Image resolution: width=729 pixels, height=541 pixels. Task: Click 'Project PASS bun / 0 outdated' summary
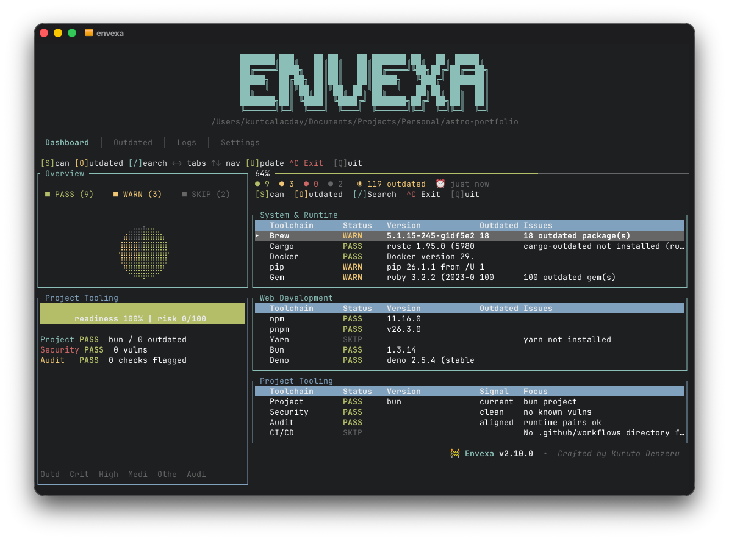[x=113, y=339]
